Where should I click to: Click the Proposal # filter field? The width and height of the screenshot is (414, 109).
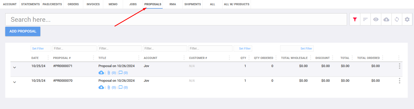click(x=74, y=48)
